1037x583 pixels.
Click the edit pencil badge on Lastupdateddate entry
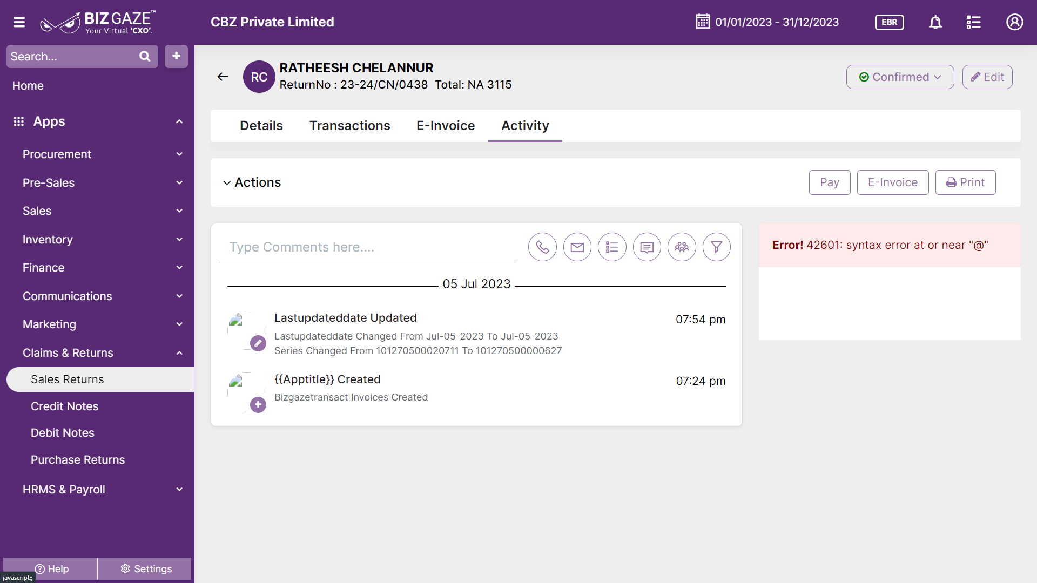point(258,343)
